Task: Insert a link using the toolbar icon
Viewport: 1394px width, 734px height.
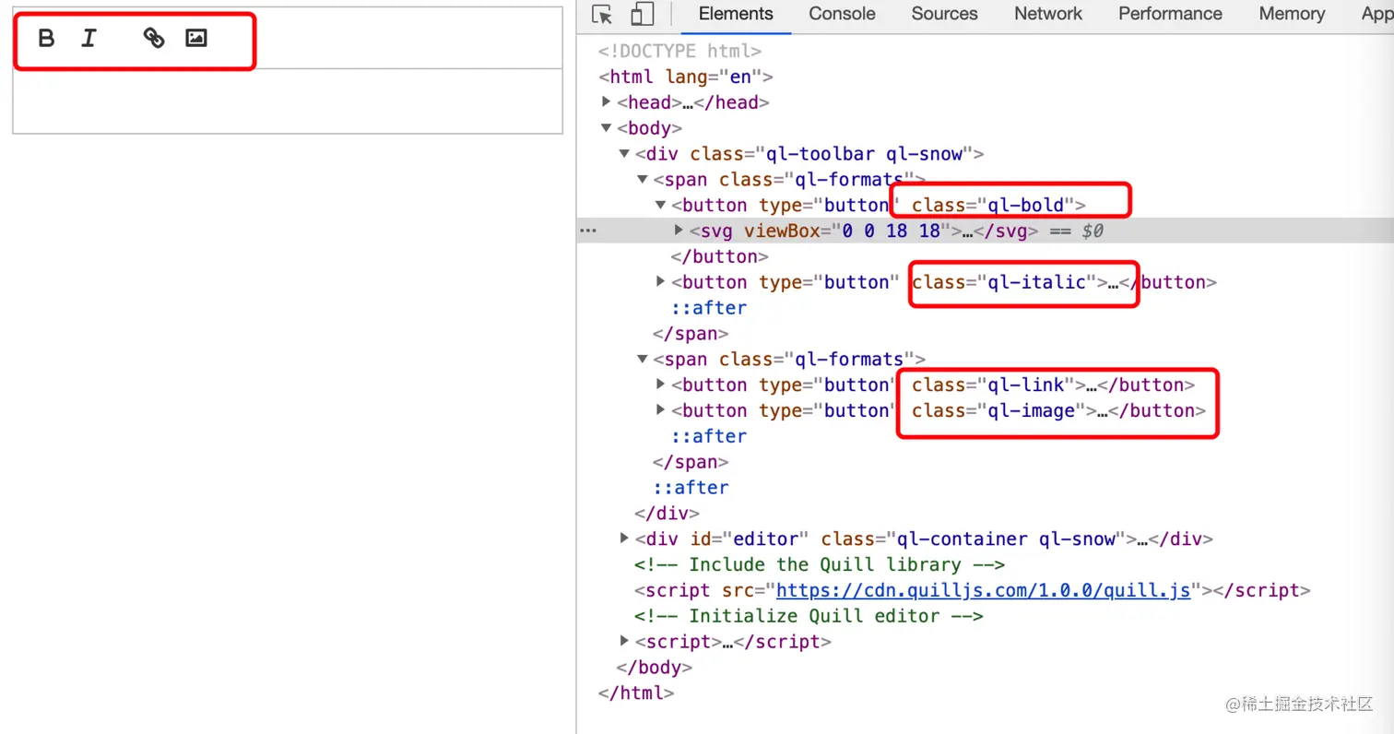Action: pos(154,38)
